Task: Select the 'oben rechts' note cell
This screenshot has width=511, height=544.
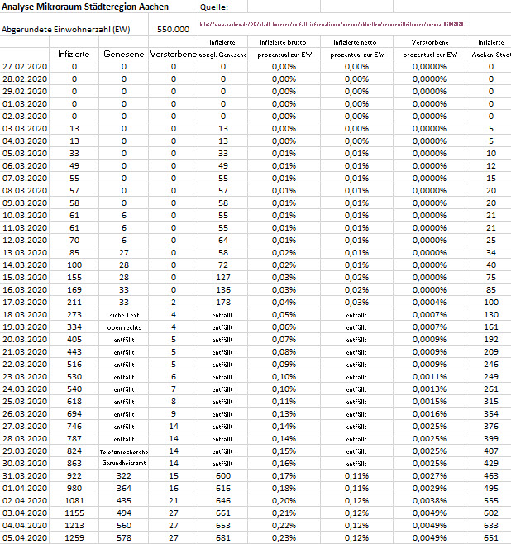Action: pos(124,327)
